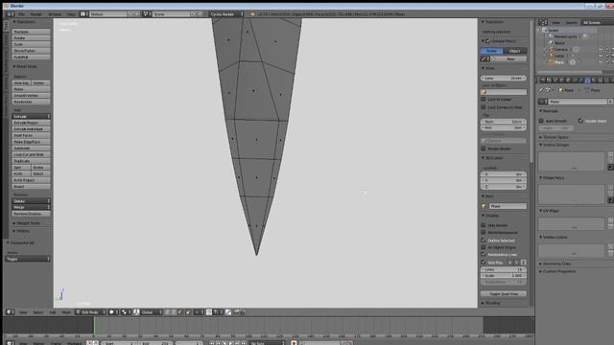Click the Lamp icon in outliner
614x345 pixels.
551,56
